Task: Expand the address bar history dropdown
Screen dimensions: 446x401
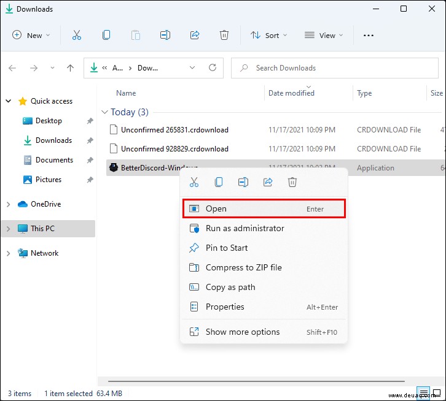Action: point(192,67)
